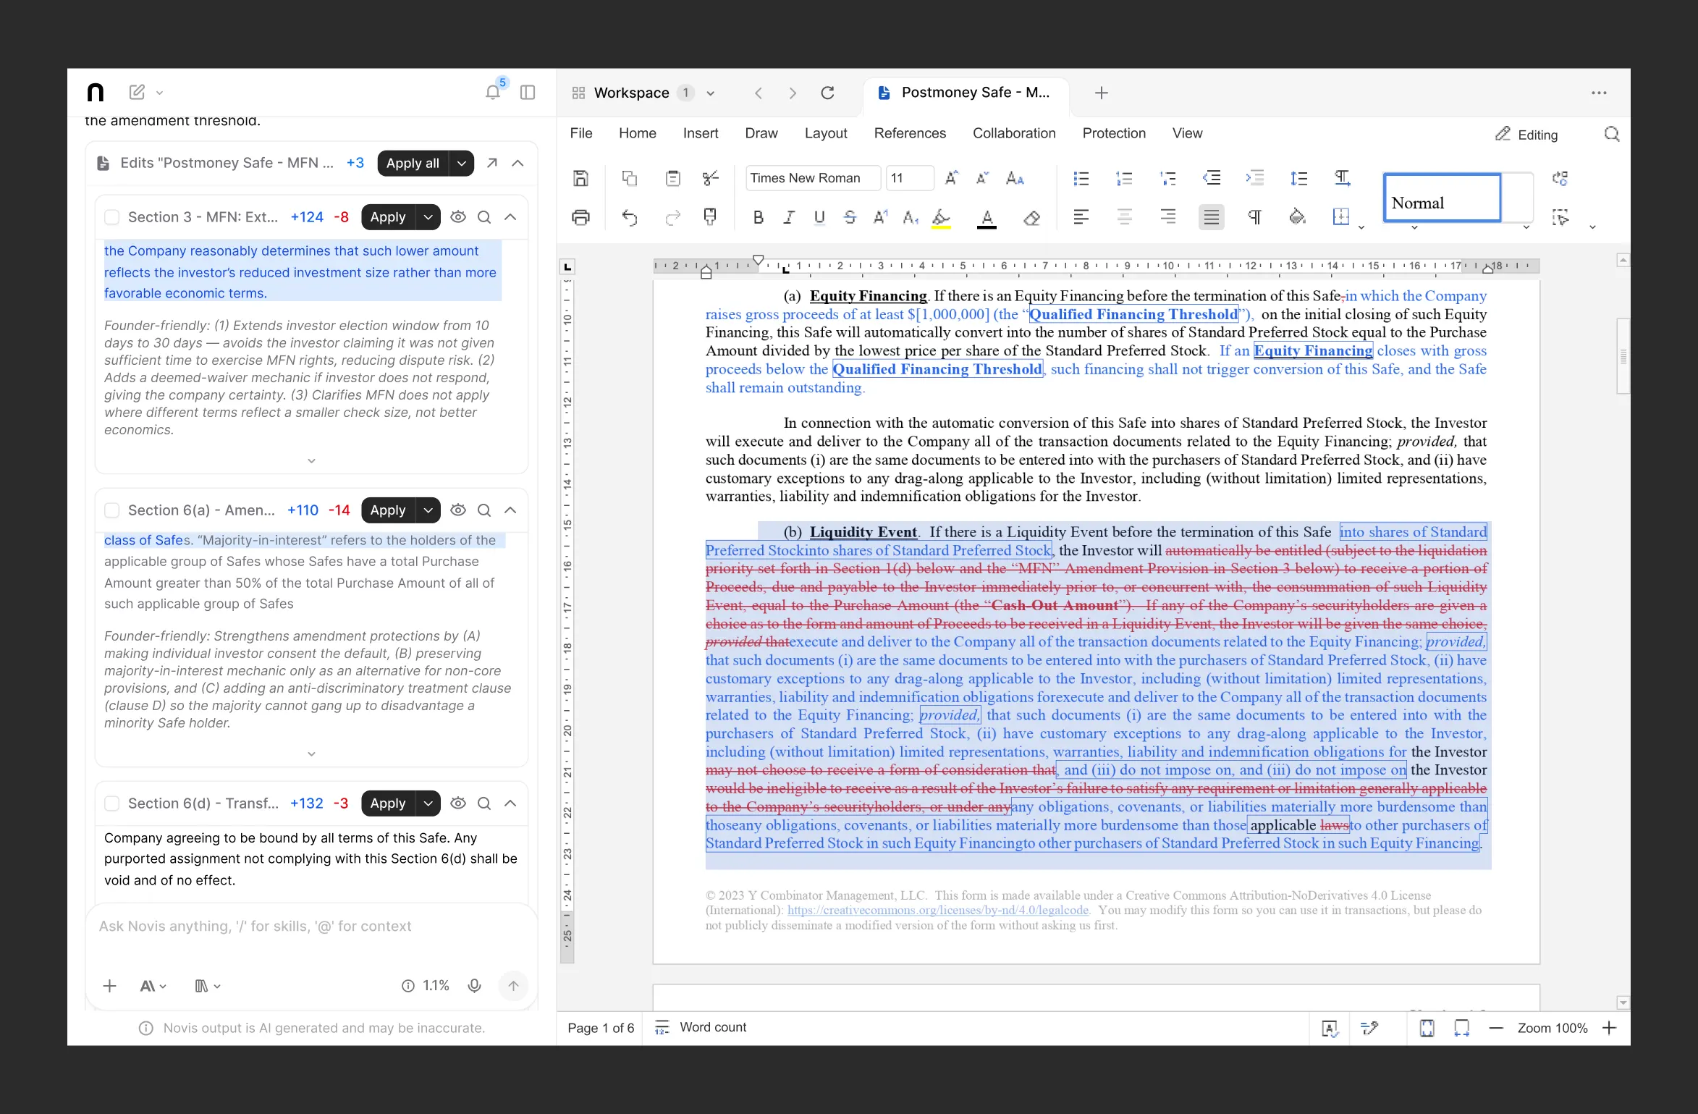Open the font size 11 box

[x=909, y=178]
